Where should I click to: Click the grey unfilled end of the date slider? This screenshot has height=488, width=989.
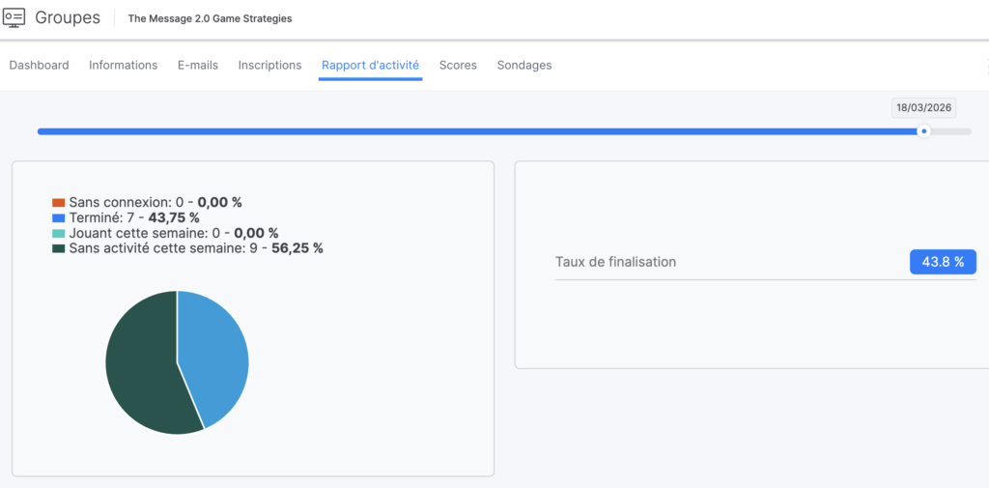point(953,131)
